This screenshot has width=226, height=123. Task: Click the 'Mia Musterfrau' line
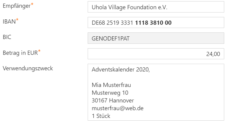coord(111,85)
